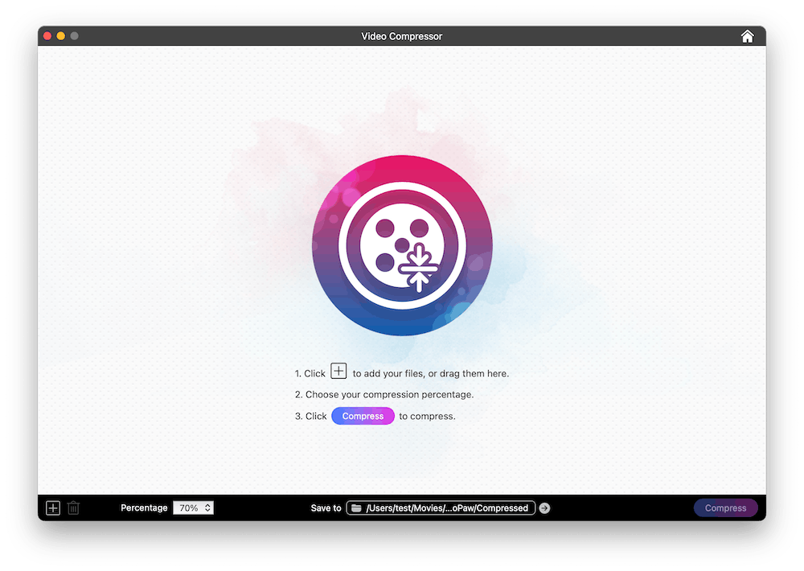Image resolution: width=804 pixels, height=571 pixels.
Task: Click the add files plus icon in bottom bar
Action: tap(53, 508)
